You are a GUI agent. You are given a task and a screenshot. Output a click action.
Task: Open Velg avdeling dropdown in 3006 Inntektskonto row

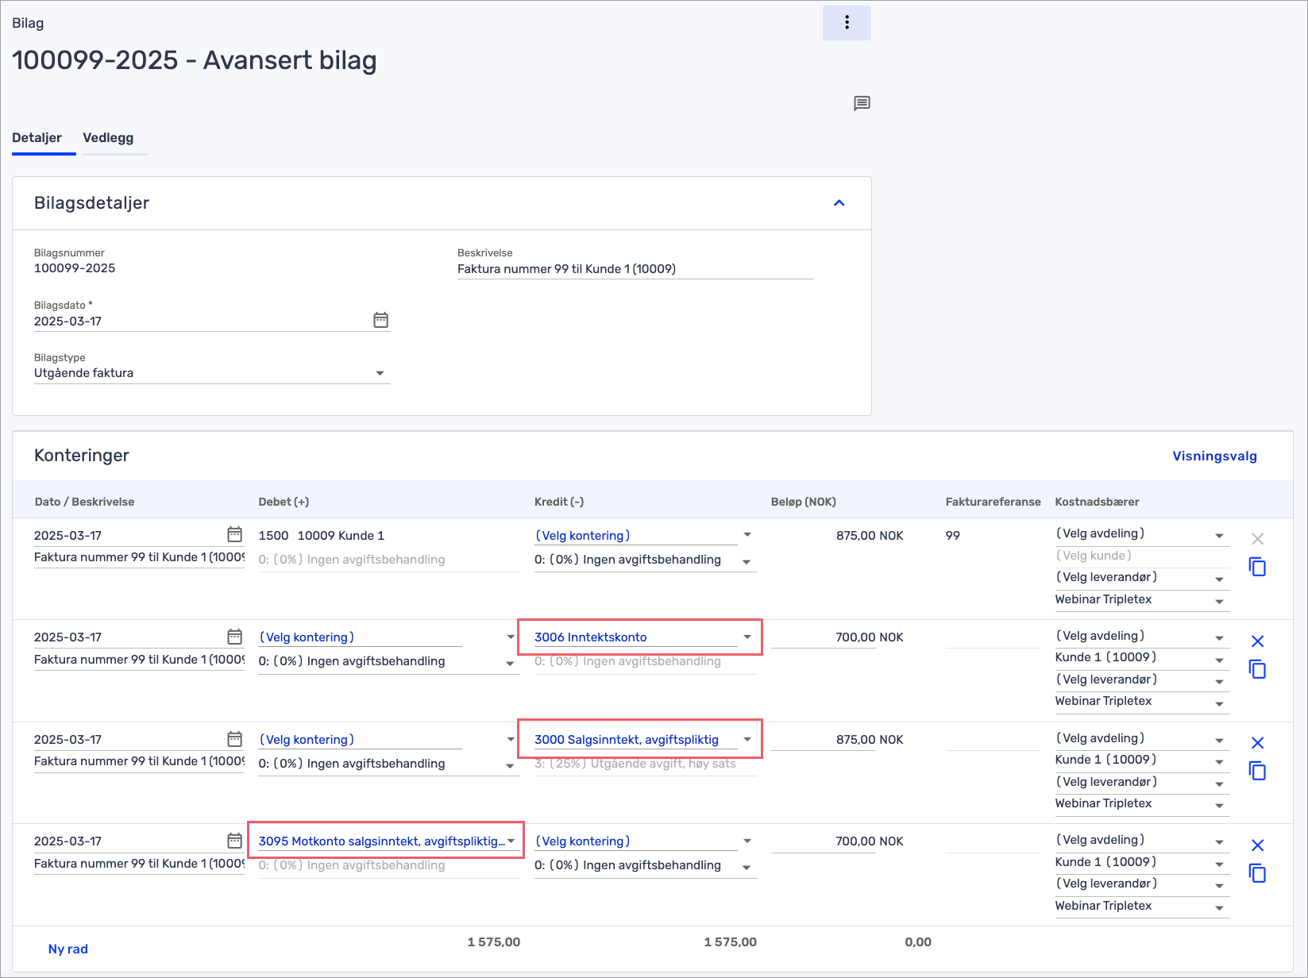1141,636
